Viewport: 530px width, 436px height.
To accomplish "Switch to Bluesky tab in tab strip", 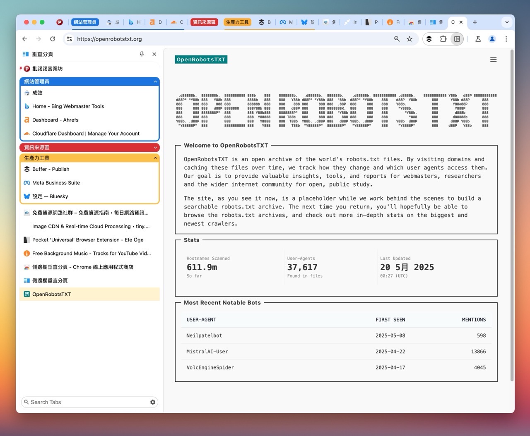I will [x=307, y=22].
